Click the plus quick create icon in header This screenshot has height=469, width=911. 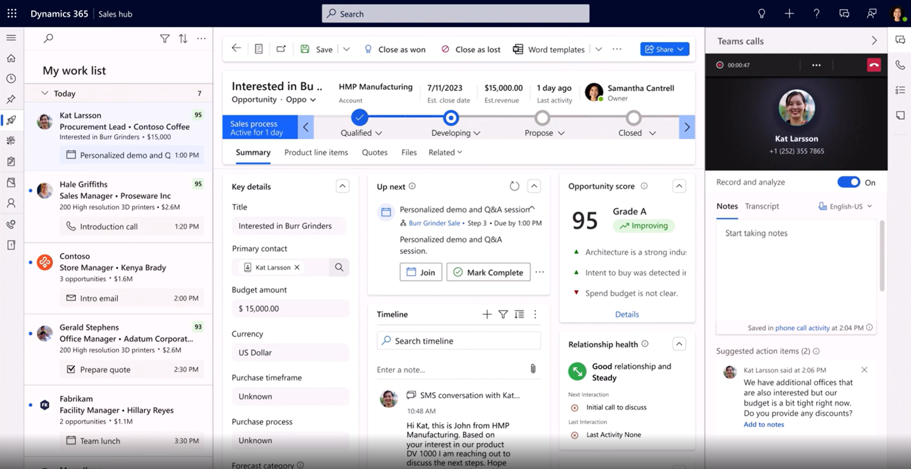789,14
